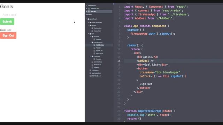Screen dimensions: 223x125
Task: Collapse the OPEN FILES section arrow
Action: coord(86,6)
